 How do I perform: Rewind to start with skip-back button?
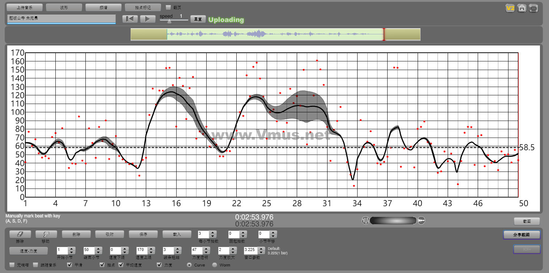click(x=130, y=19)
